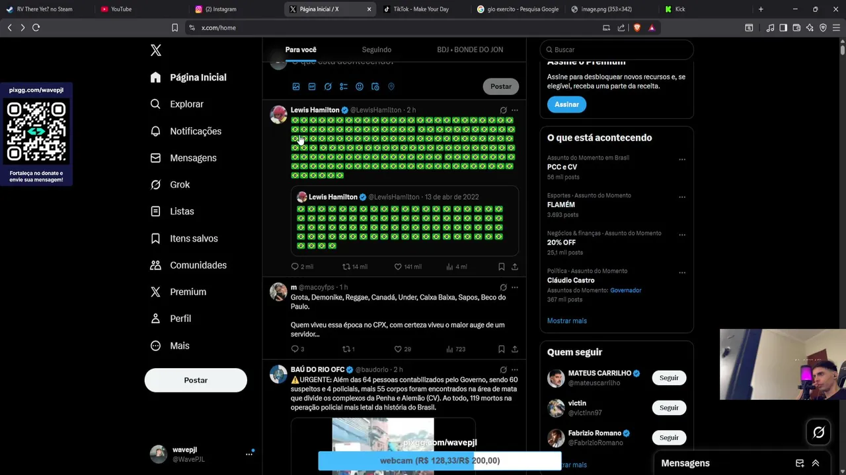The width and height of the screenshot is (846, 475).
Task: Reply to Lewis Hamilton post (2 mil)
Action: (x=302, y=267)
